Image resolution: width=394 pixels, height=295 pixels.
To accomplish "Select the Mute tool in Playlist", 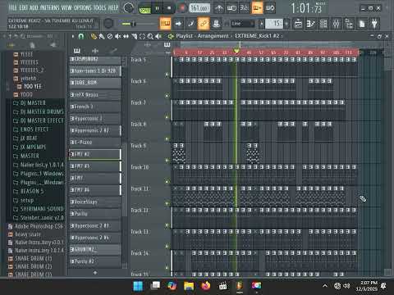I will (117, 36).
